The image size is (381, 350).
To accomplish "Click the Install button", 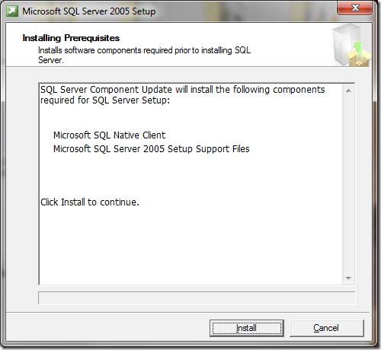I will click(247, 328).
